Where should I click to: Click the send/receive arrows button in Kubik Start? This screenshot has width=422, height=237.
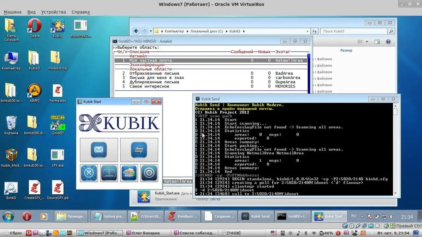pyautogui.click(x=139, y=150)
